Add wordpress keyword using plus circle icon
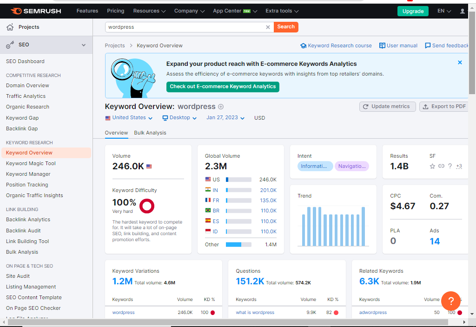The width and height of the screenshot is (476, 327). [x=221, y=107]
